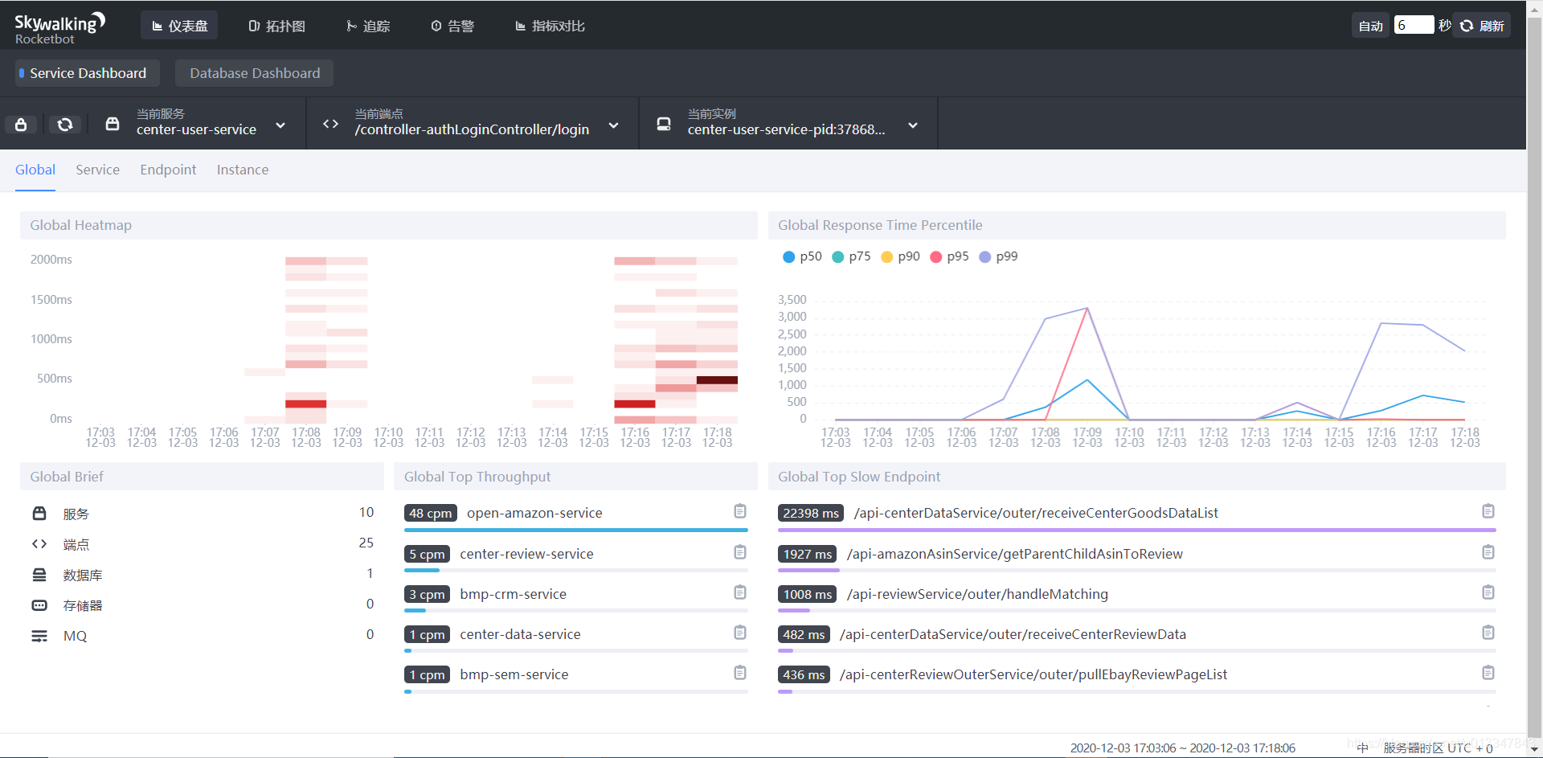Copy getParentChildAsinToReview endpoint via clipboard icon
1543x758 pixels.
[x=1488, y=552]
